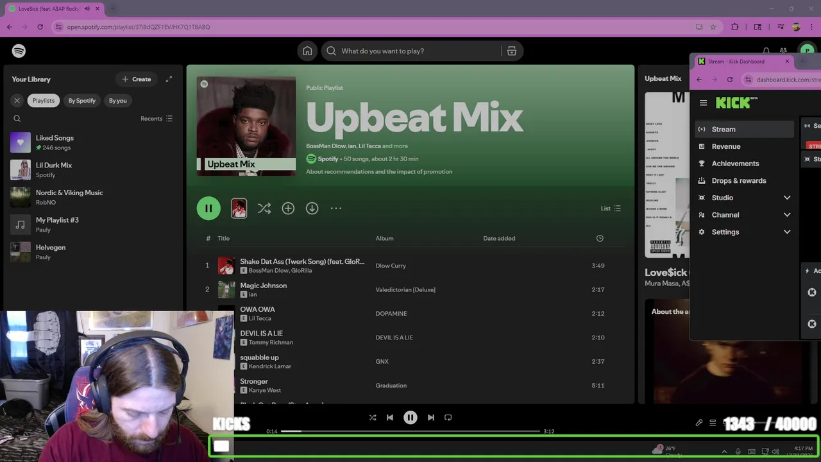Select OWA OWA track
Viewport: 821px width, 462px height.
257,309
